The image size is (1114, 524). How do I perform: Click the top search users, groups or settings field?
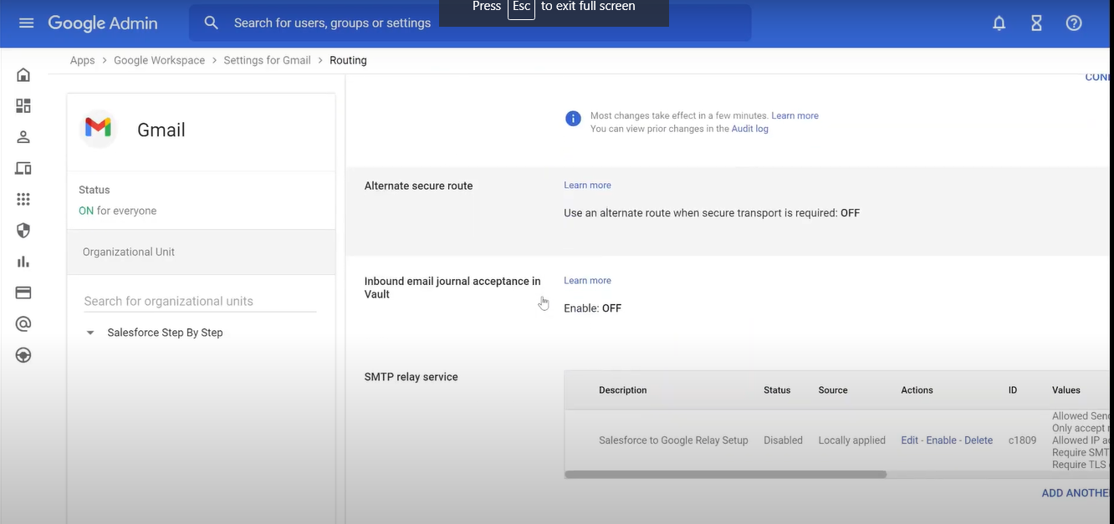[x=470, y=23]
